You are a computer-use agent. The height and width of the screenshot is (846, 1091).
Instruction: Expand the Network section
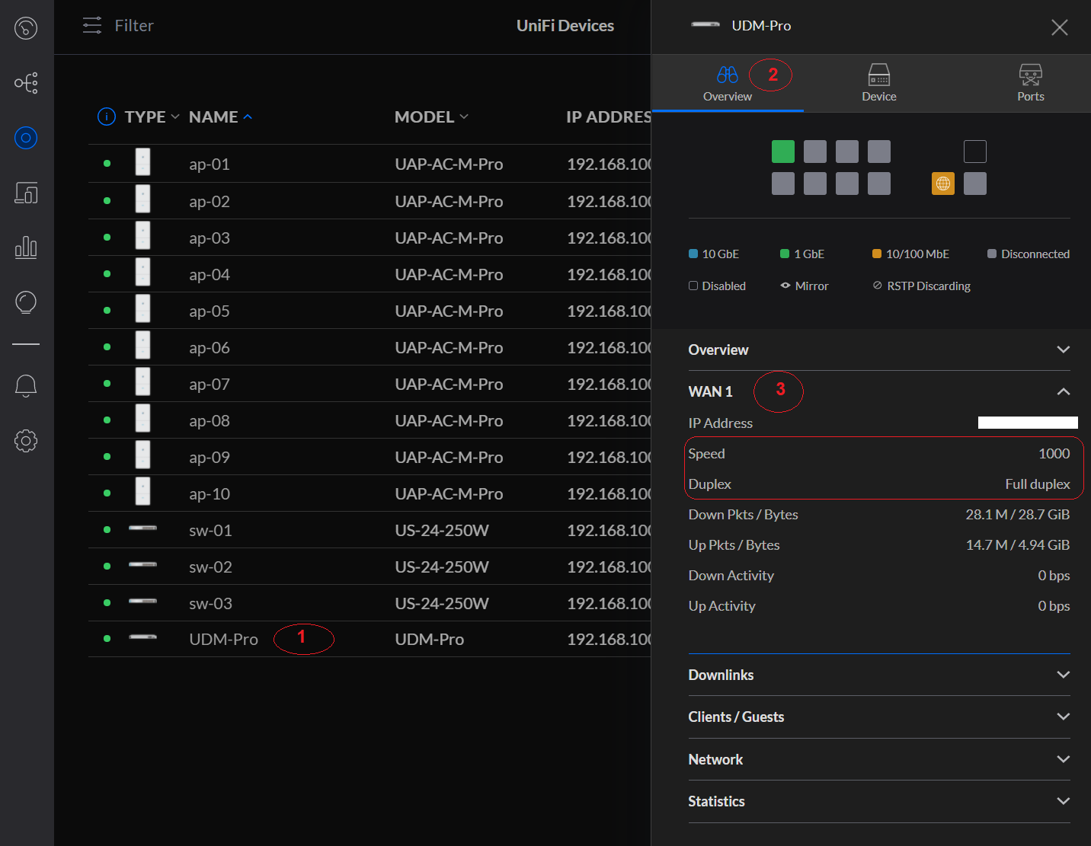879,759
